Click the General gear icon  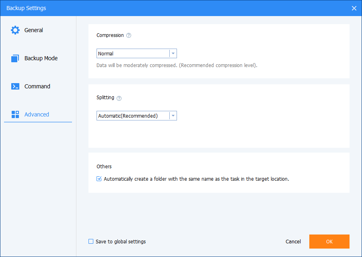[15, 30]
